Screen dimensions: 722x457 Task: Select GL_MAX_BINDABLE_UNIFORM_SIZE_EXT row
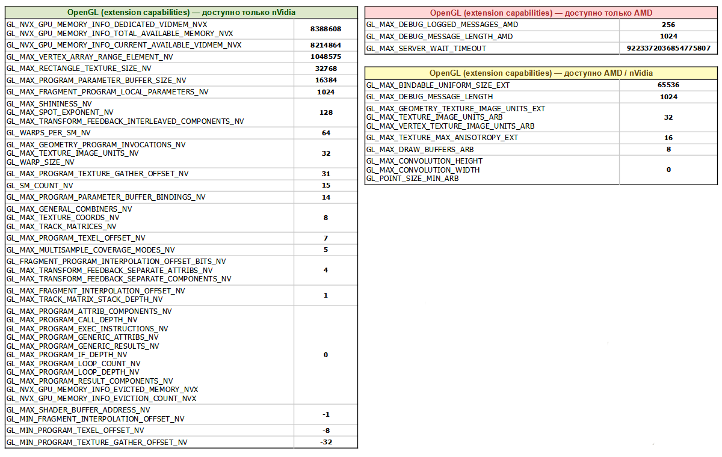541,85
